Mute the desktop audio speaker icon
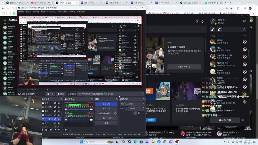The width and height of the screenshot is (258, 145). point(66,109)
